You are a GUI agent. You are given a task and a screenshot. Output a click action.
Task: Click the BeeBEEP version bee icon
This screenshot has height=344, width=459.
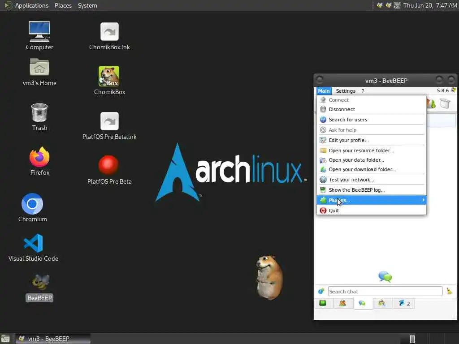(x=454, y=90)
